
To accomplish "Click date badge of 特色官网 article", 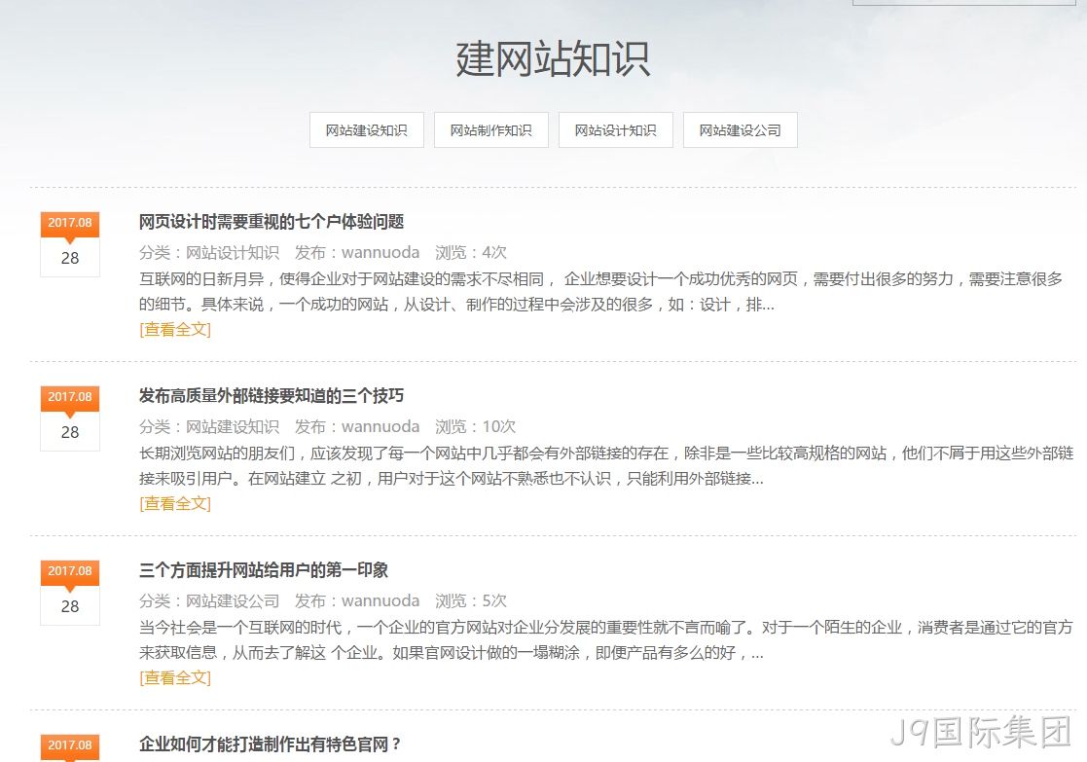I will [70, 747].
